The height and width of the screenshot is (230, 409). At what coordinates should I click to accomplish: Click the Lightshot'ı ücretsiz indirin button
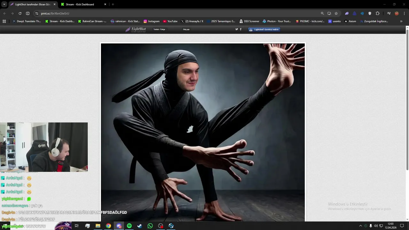[x=264, y=29]
